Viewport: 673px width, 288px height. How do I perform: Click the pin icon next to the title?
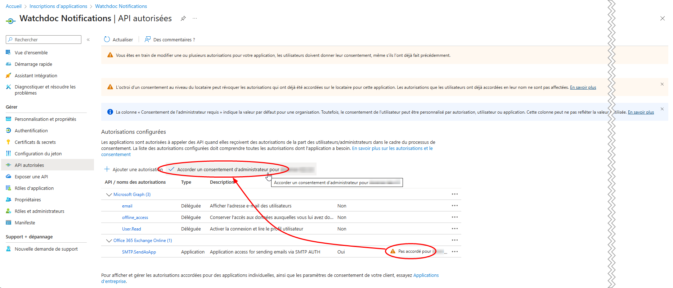pos(183,18)
